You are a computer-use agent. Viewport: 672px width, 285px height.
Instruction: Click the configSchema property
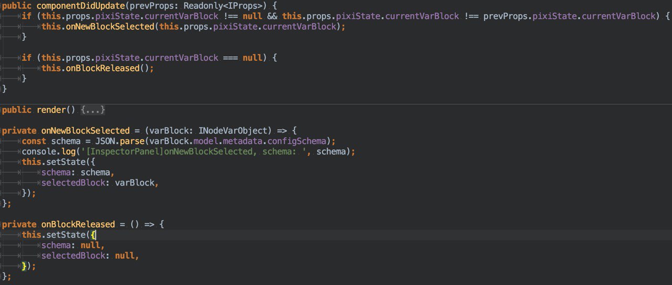(297, 141)
